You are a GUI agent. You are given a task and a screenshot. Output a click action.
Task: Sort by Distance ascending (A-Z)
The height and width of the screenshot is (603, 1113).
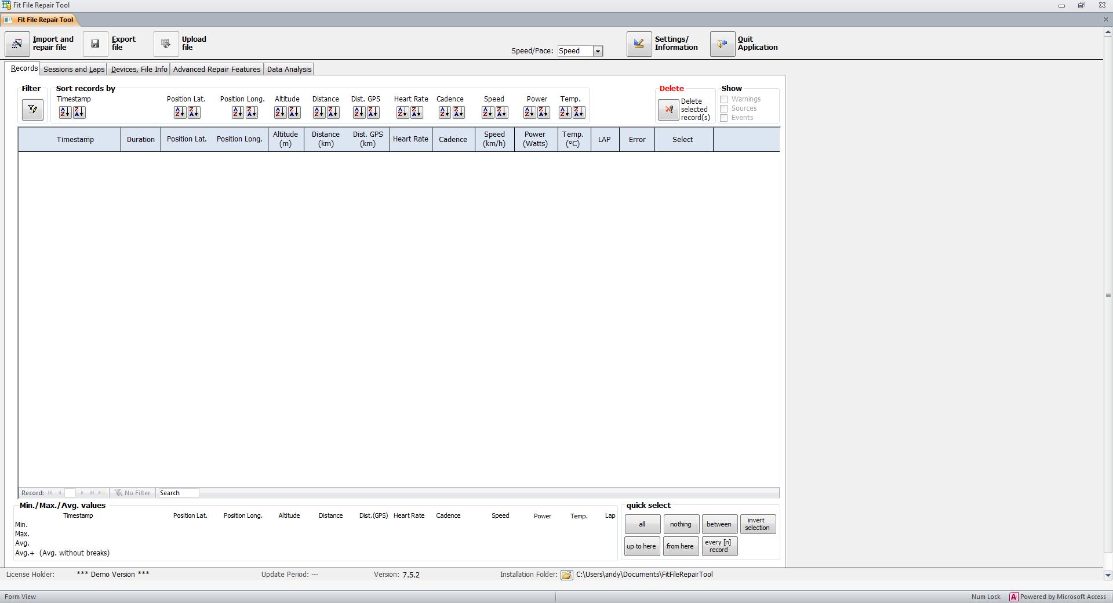(319, 112)
